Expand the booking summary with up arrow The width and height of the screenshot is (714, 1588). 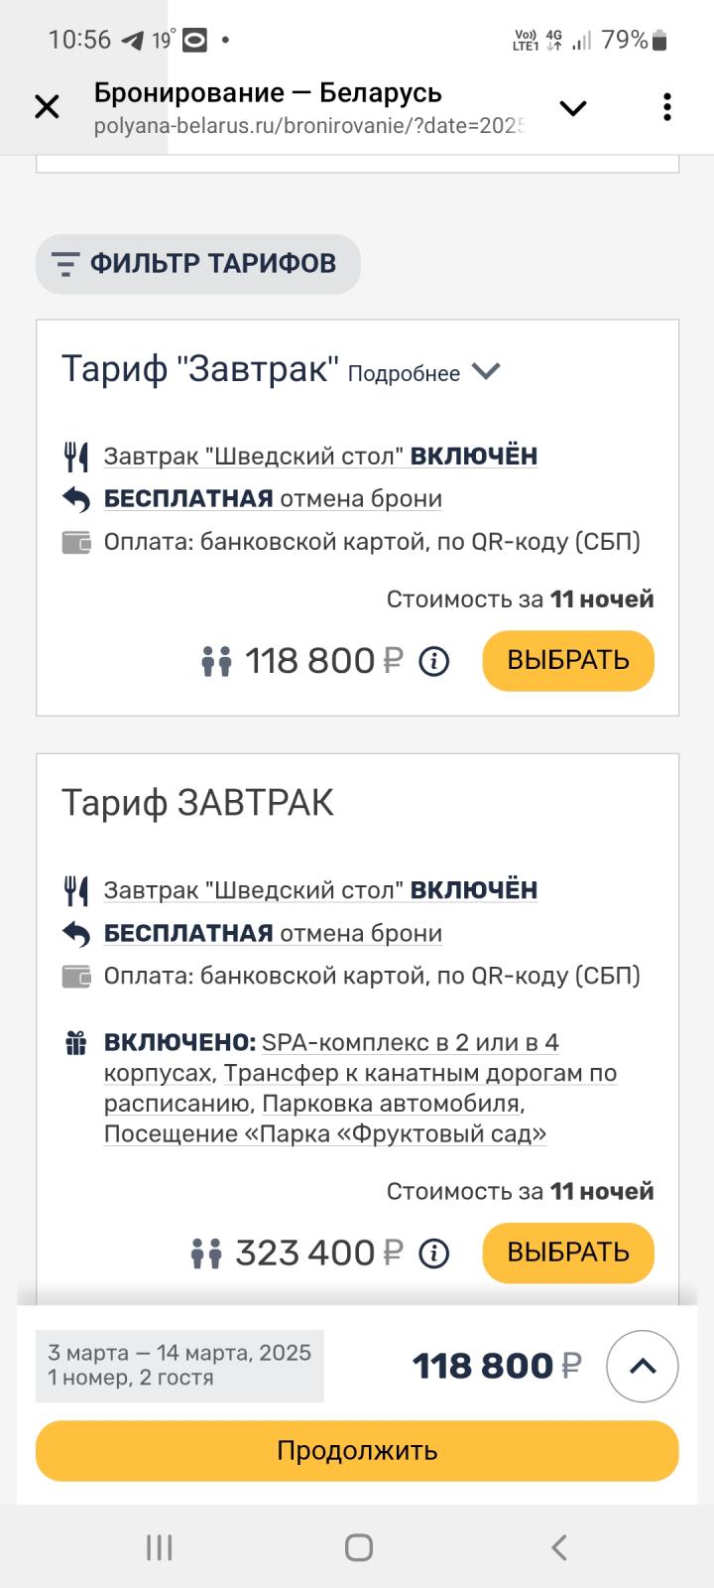click(643, 1367)
